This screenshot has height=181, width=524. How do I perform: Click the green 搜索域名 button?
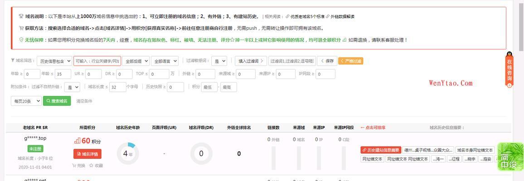coord(57,101)
